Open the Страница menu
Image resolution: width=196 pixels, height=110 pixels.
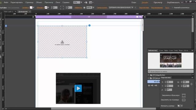[29, 2]
